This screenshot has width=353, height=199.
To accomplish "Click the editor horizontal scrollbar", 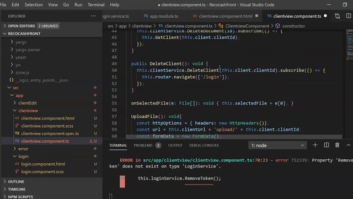I will point(234,137).
